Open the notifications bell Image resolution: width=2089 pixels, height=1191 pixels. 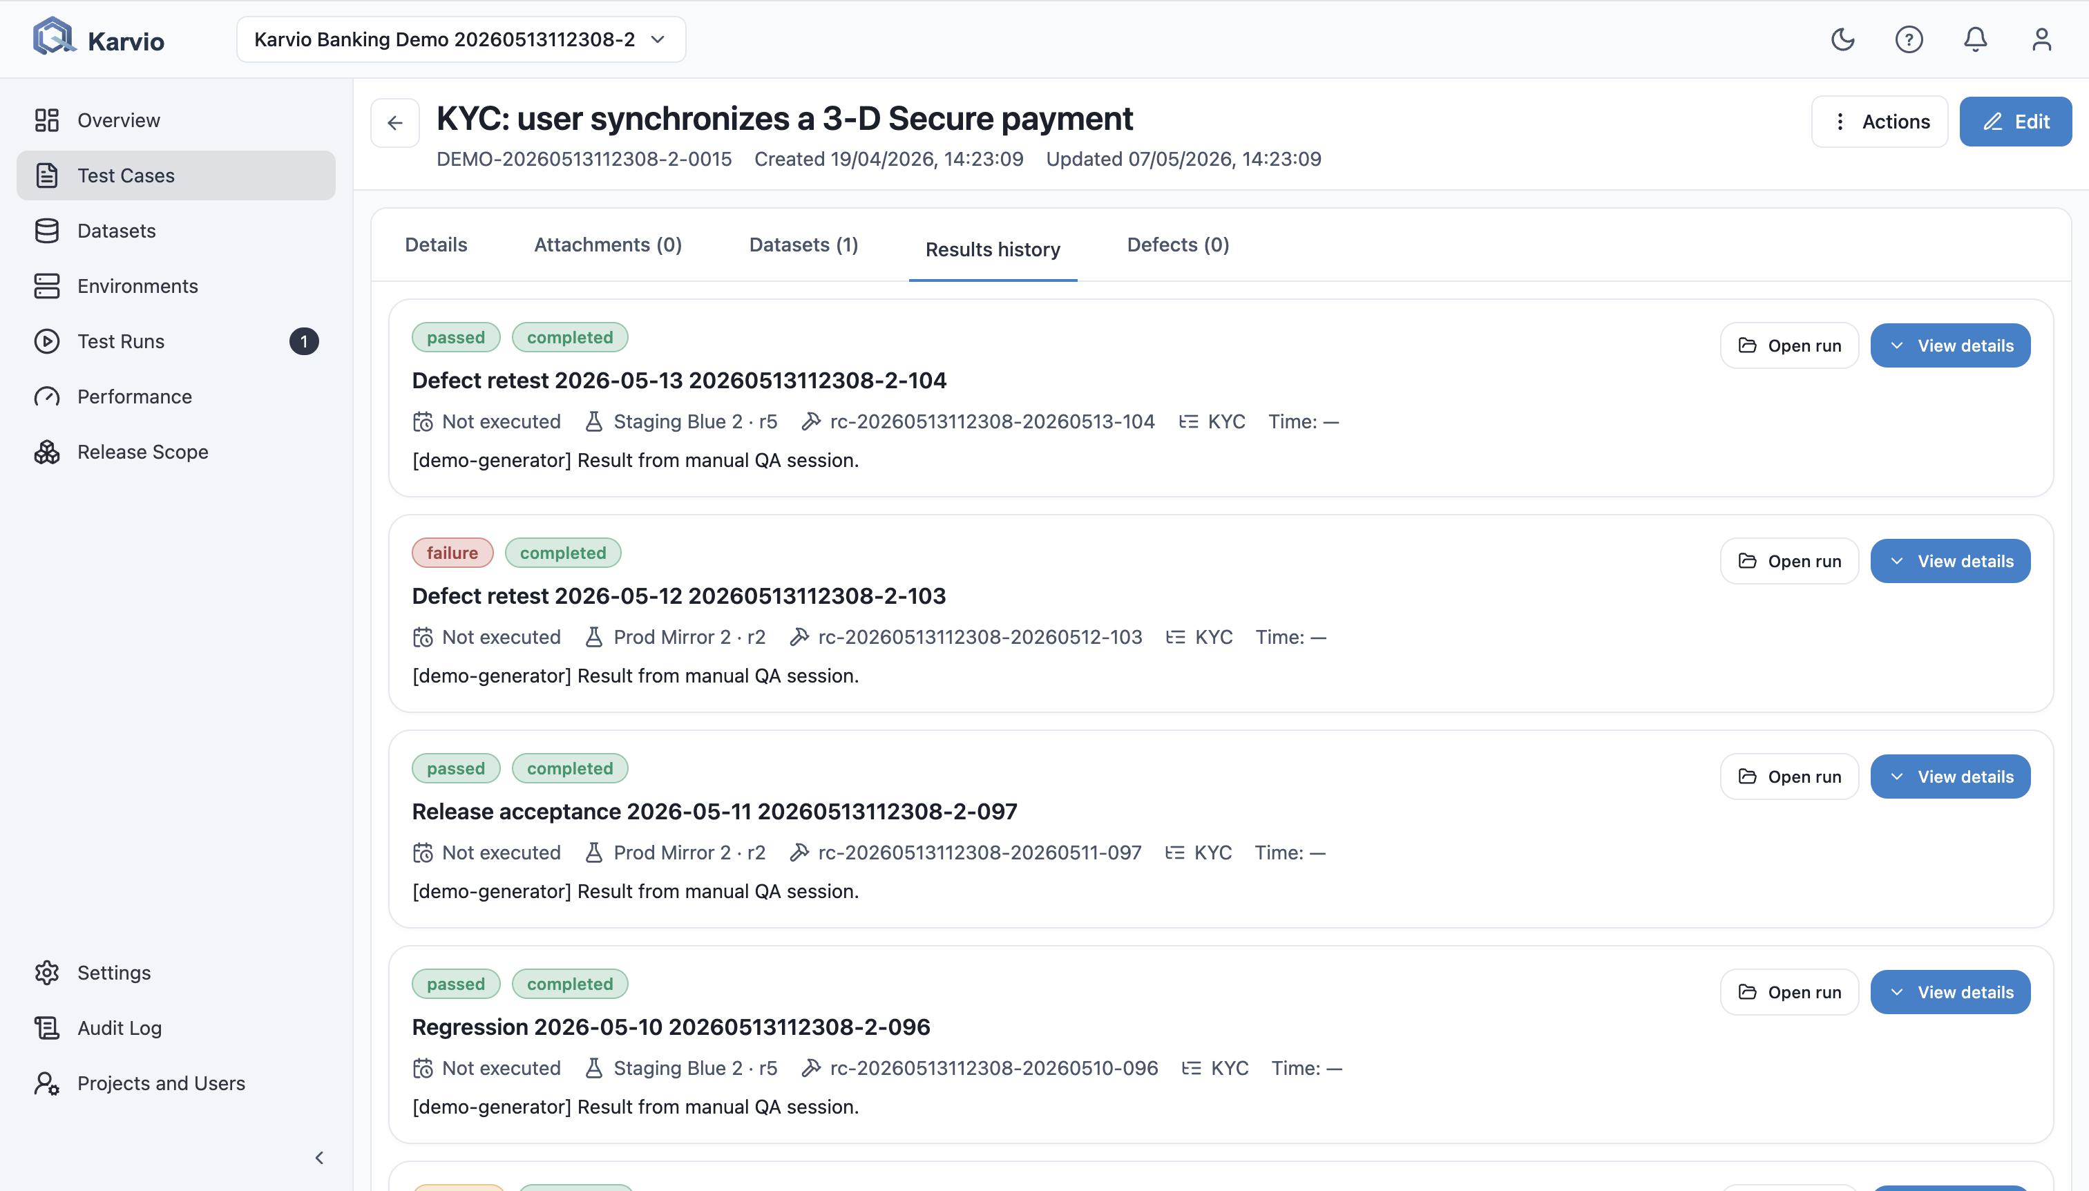[1975, 39]
